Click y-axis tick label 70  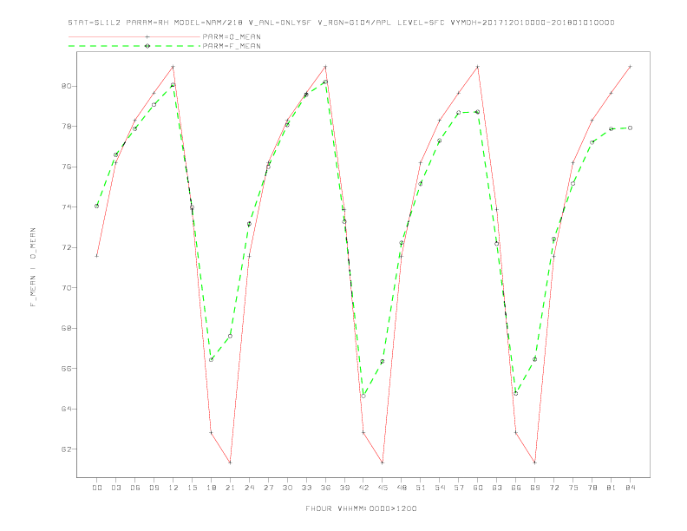pos(66,288)
